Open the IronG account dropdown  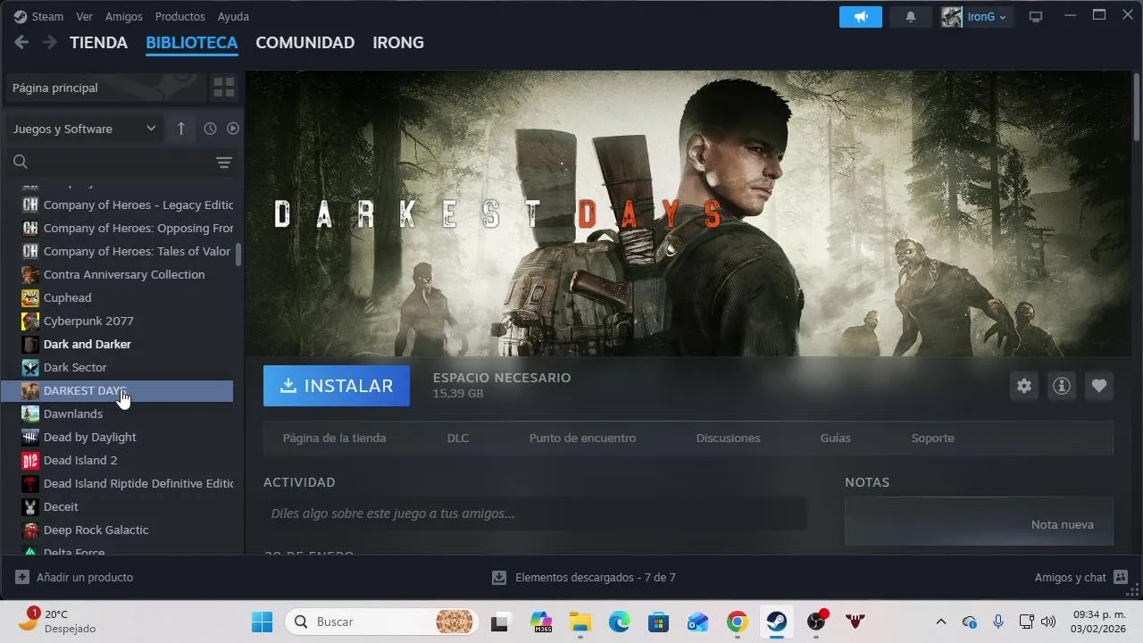[x=978, y=16]
